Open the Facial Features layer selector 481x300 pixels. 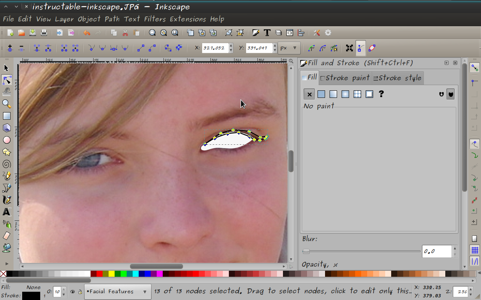(118, 291)
